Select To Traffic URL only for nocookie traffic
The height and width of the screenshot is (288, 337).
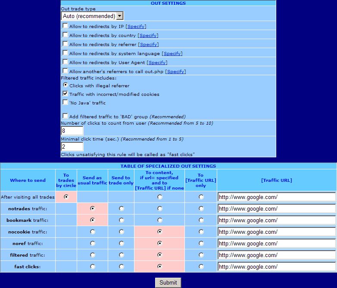(201, 232)
